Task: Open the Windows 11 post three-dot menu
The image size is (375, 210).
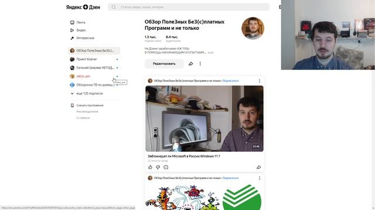Action: pyautogui.click(x=260, y=81)
